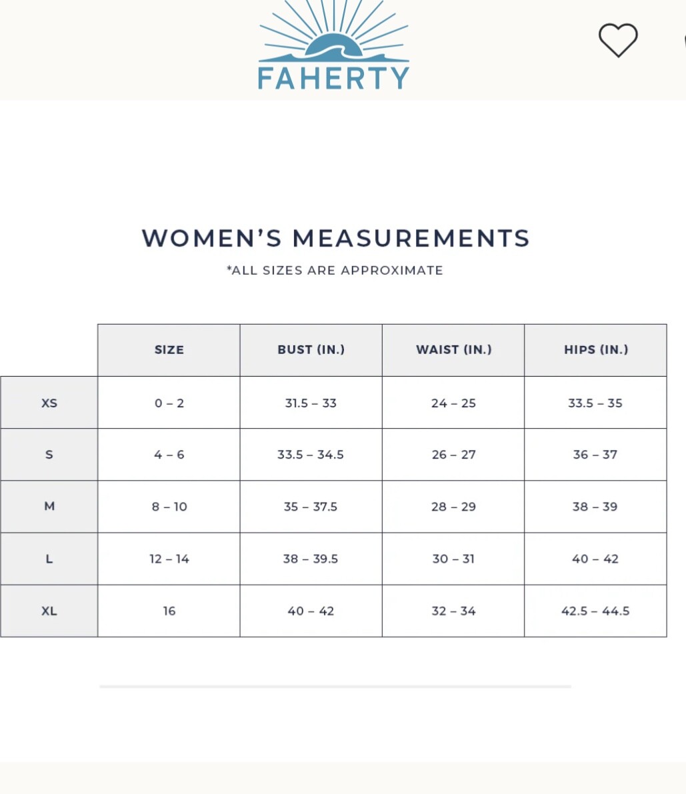Select the L row label
Screen dimensions: 686x794
pyautogui.click(x=49, y=559)
